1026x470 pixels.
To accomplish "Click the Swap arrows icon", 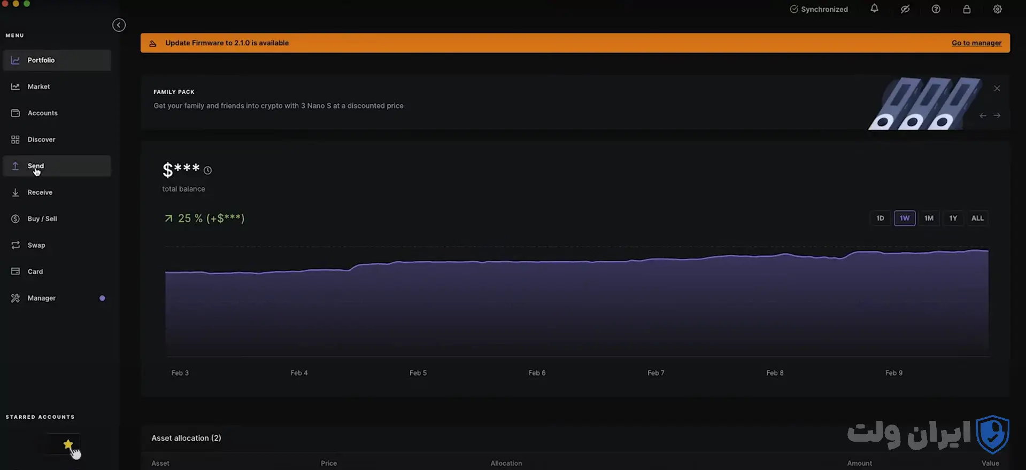I will (16, 245).
